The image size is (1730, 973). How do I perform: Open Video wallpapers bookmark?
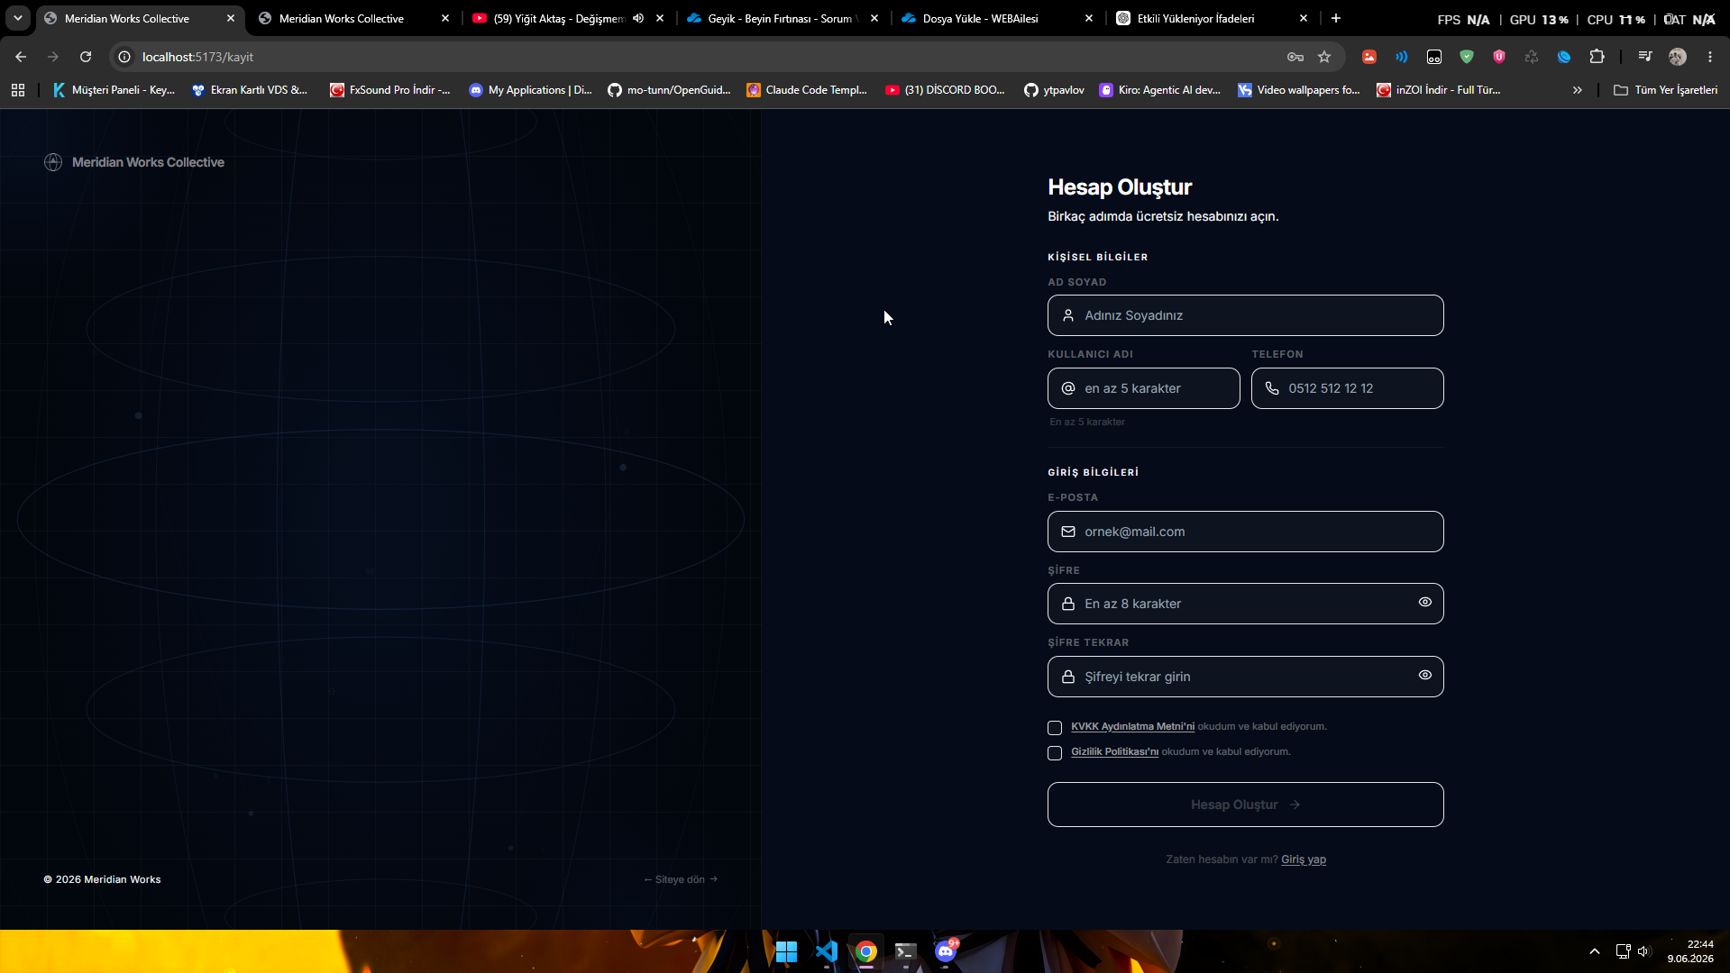pos(1298,90)
